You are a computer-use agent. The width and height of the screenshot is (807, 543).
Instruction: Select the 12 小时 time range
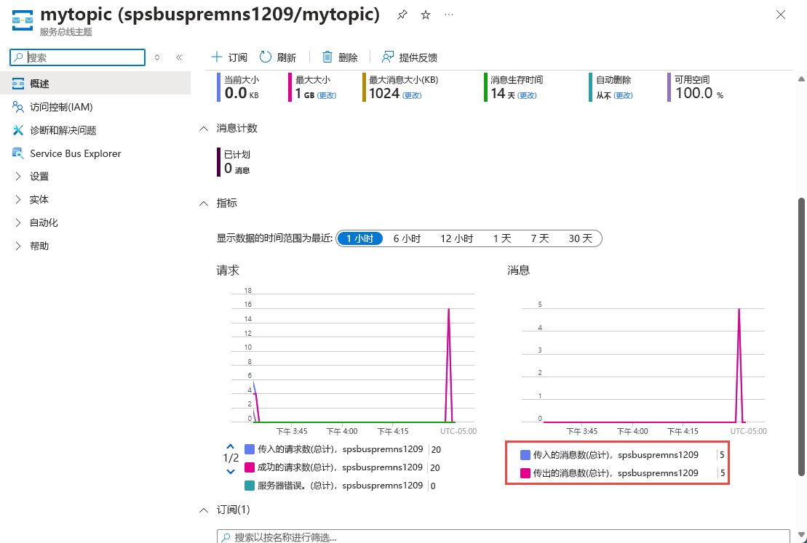coord(456,238)
